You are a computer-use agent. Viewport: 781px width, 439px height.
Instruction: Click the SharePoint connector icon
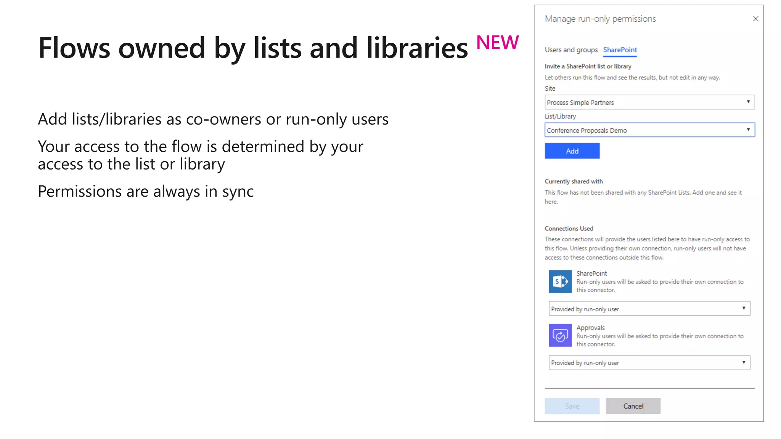(x=560, y=282)
